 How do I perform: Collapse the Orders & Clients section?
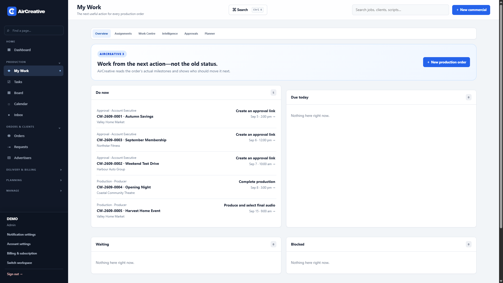tap(59, 128)
